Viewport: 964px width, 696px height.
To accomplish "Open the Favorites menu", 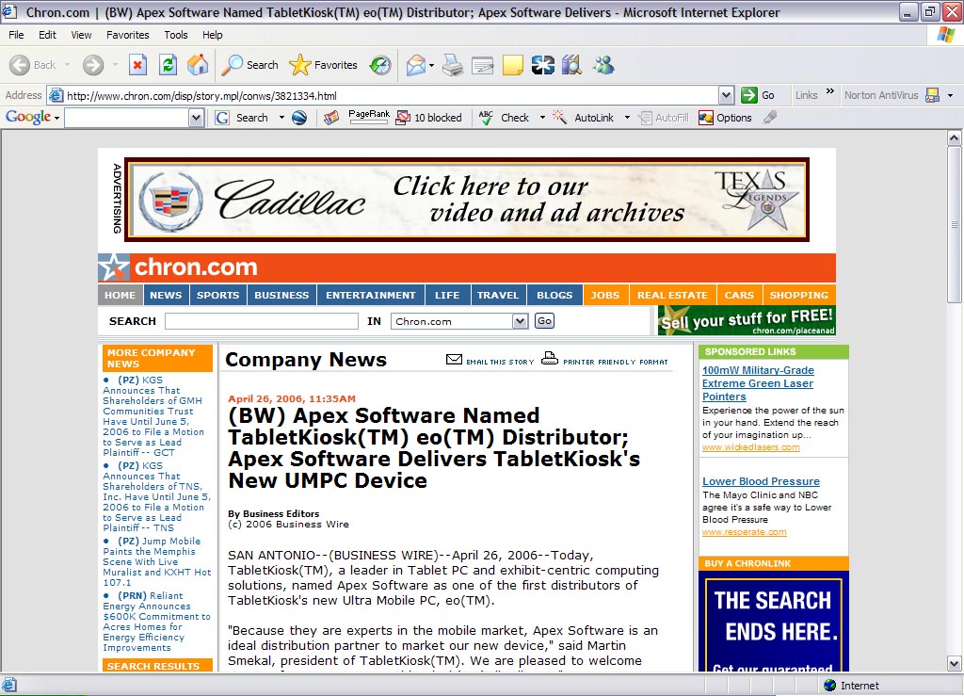I will pos(128,35).
